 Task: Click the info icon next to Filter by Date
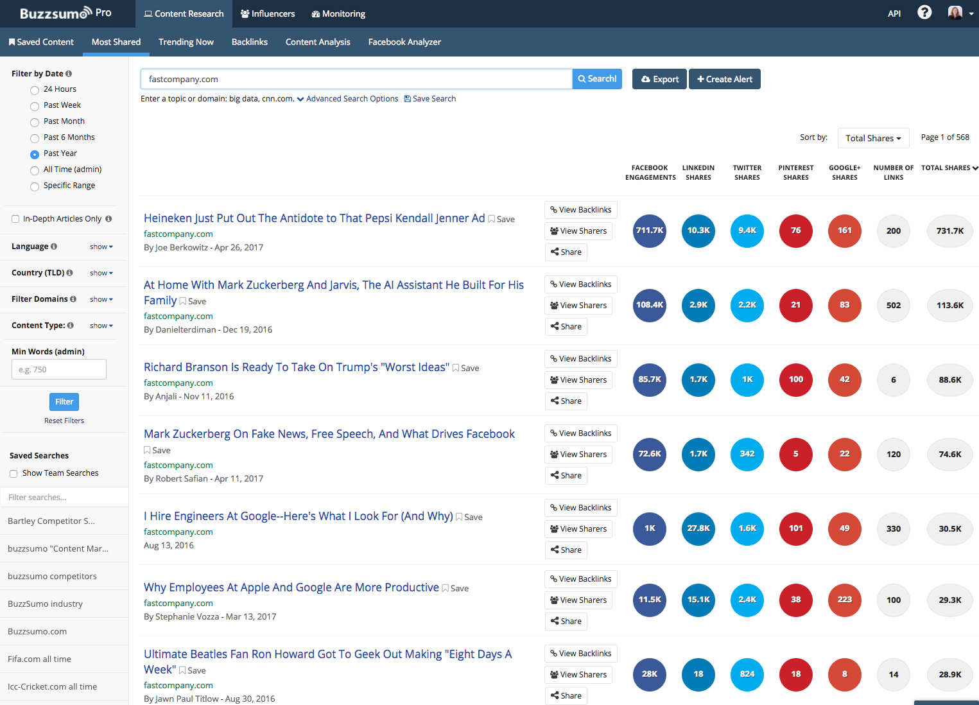tap(69, 74)
